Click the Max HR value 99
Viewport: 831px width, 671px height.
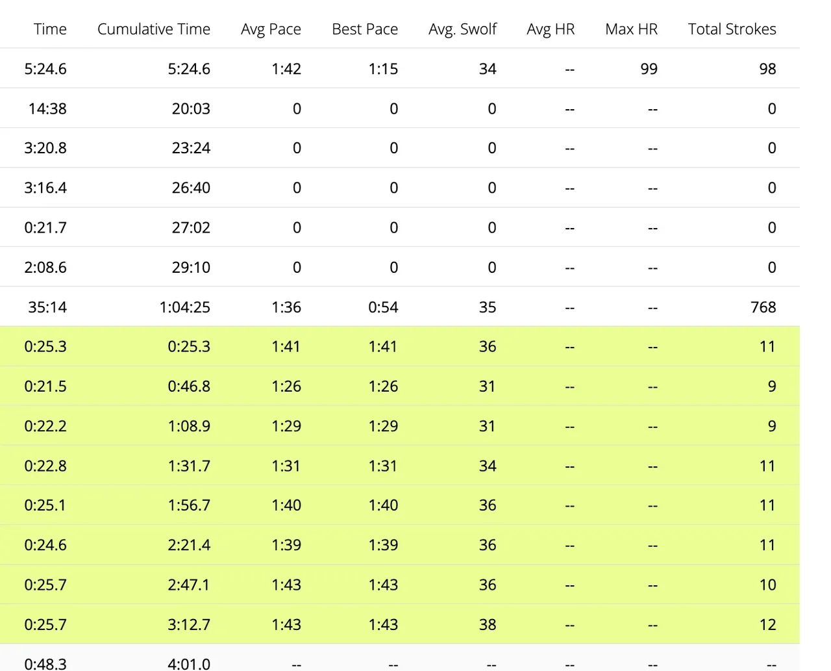point(649,69)
